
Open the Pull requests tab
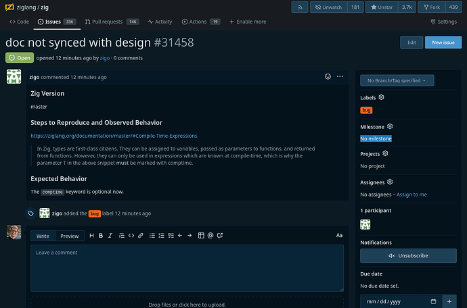pyautogui.click(x=112, y=22)
